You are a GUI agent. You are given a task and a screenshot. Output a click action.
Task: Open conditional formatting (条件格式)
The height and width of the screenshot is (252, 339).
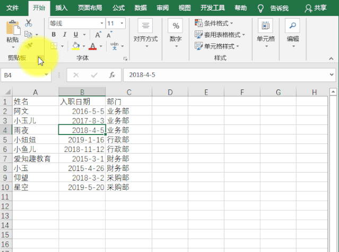click(x=214, y=23)
